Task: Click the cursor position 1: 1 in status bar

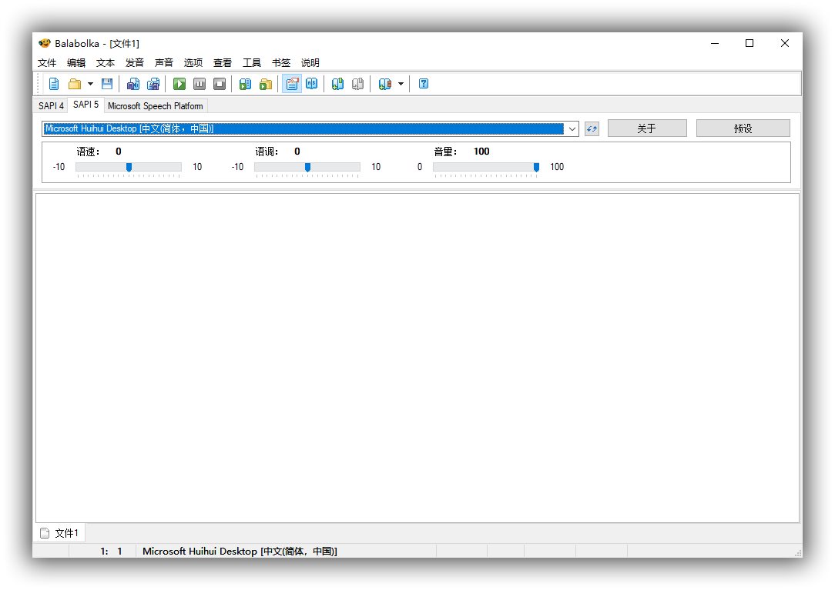Action: click(111, 552)
